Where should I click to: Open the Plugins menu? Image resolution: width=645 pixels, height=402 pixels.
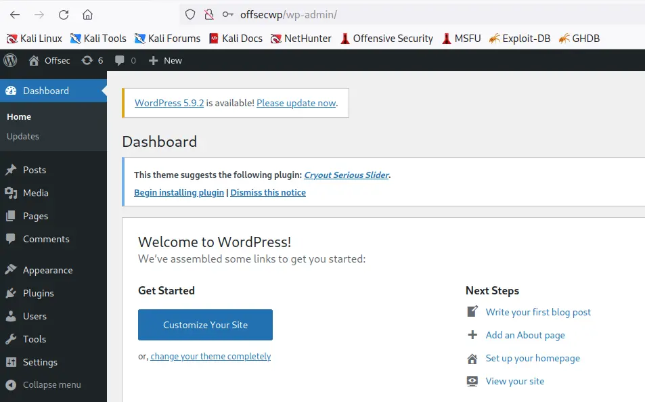tap(38, 293)
